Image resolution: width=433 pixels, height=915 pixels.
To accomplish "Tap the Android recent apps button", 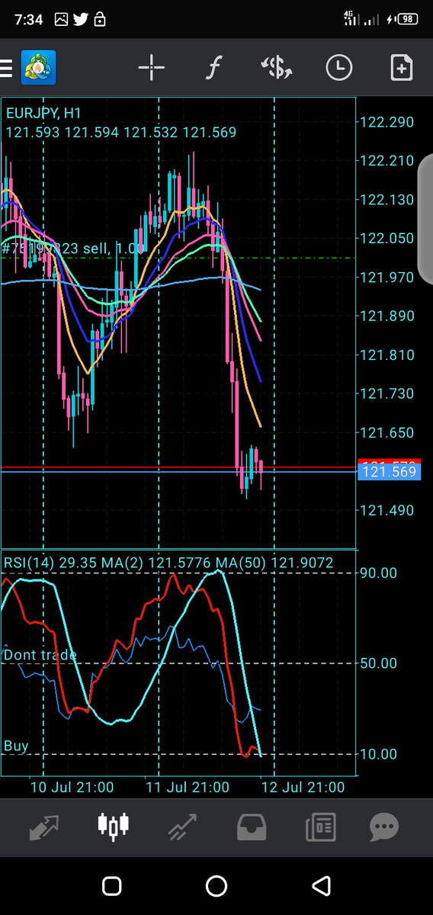I will tap(111, 886).
